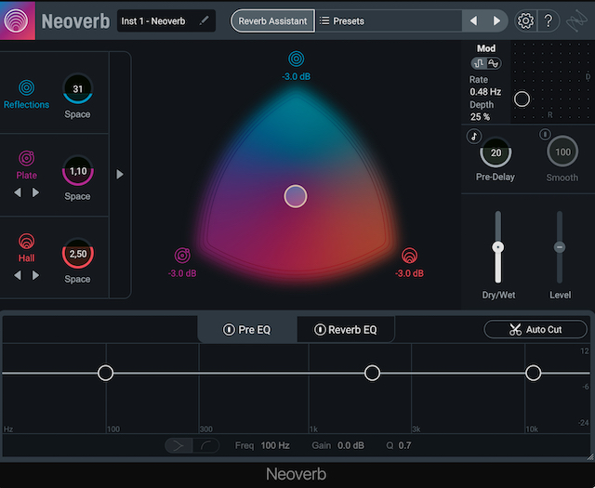Adjust the Pre-Delay knob showing 20

pyautogui.click(x=496, y=152)
